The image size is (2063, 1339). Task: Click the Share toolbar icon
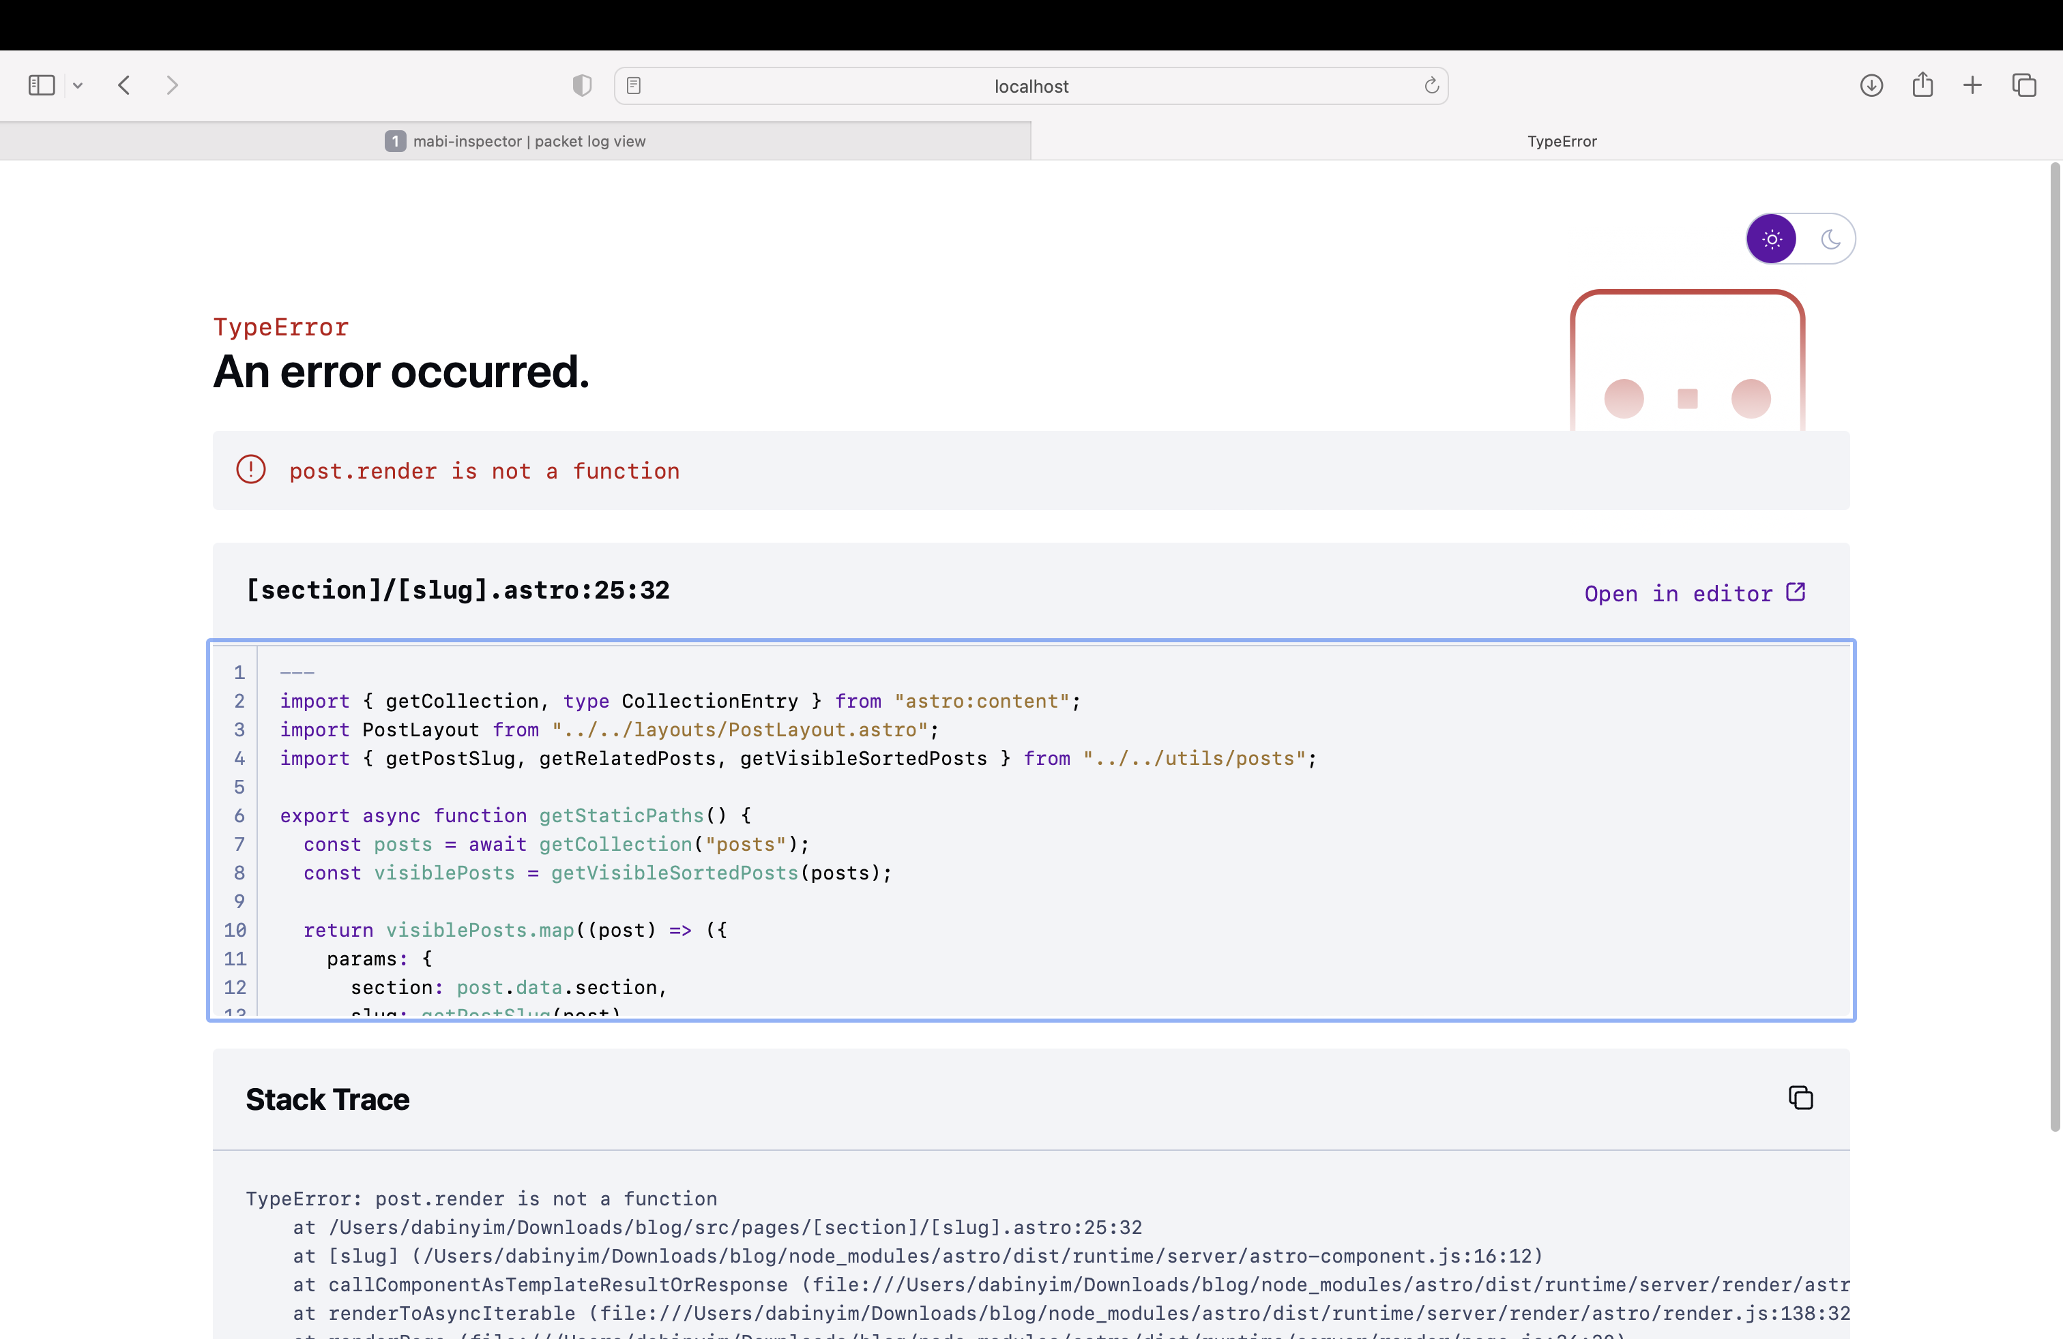click(1922, 85)
